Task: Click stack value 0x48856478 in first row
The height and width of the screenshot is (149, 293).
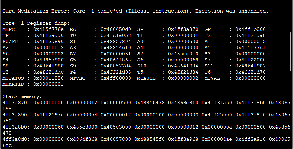Action: point(149,103)
